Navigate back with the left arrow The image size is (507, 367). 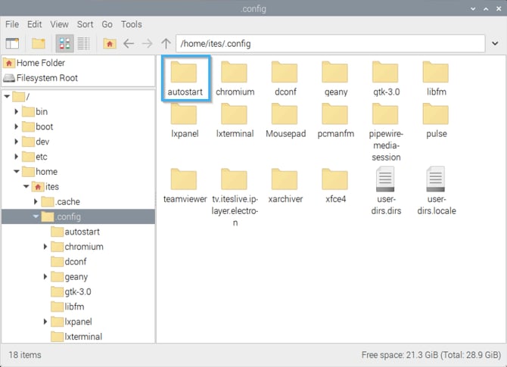point(129,43)
